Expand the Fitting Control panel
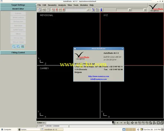This screenshot has height=131, width=164. (x=18, y=53)
